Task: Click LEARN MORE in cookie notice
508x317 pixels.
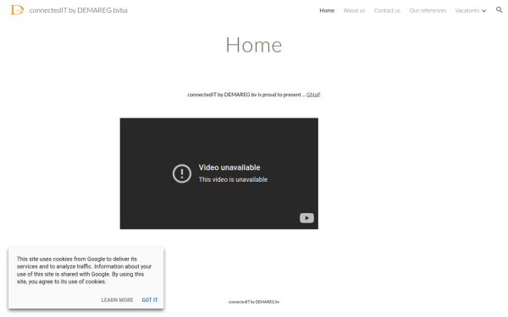Action: 117,300
